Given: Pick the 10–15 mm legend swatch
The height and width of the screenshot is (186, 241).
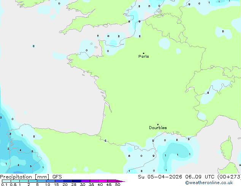Looking at the screenshot, I should pos(51,181).
